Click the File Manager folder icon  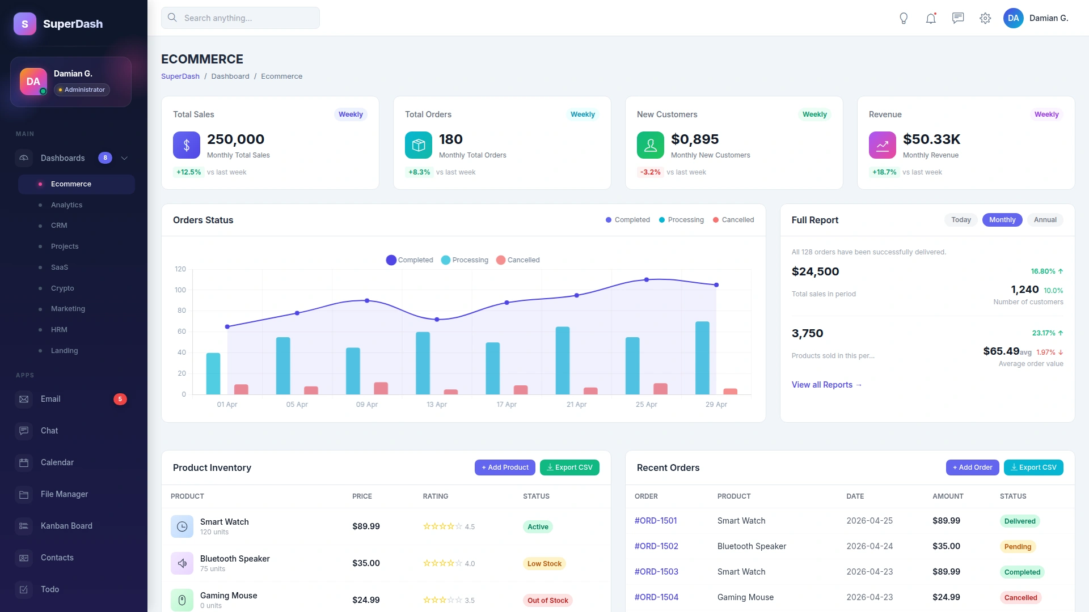[x=24, y=494]
